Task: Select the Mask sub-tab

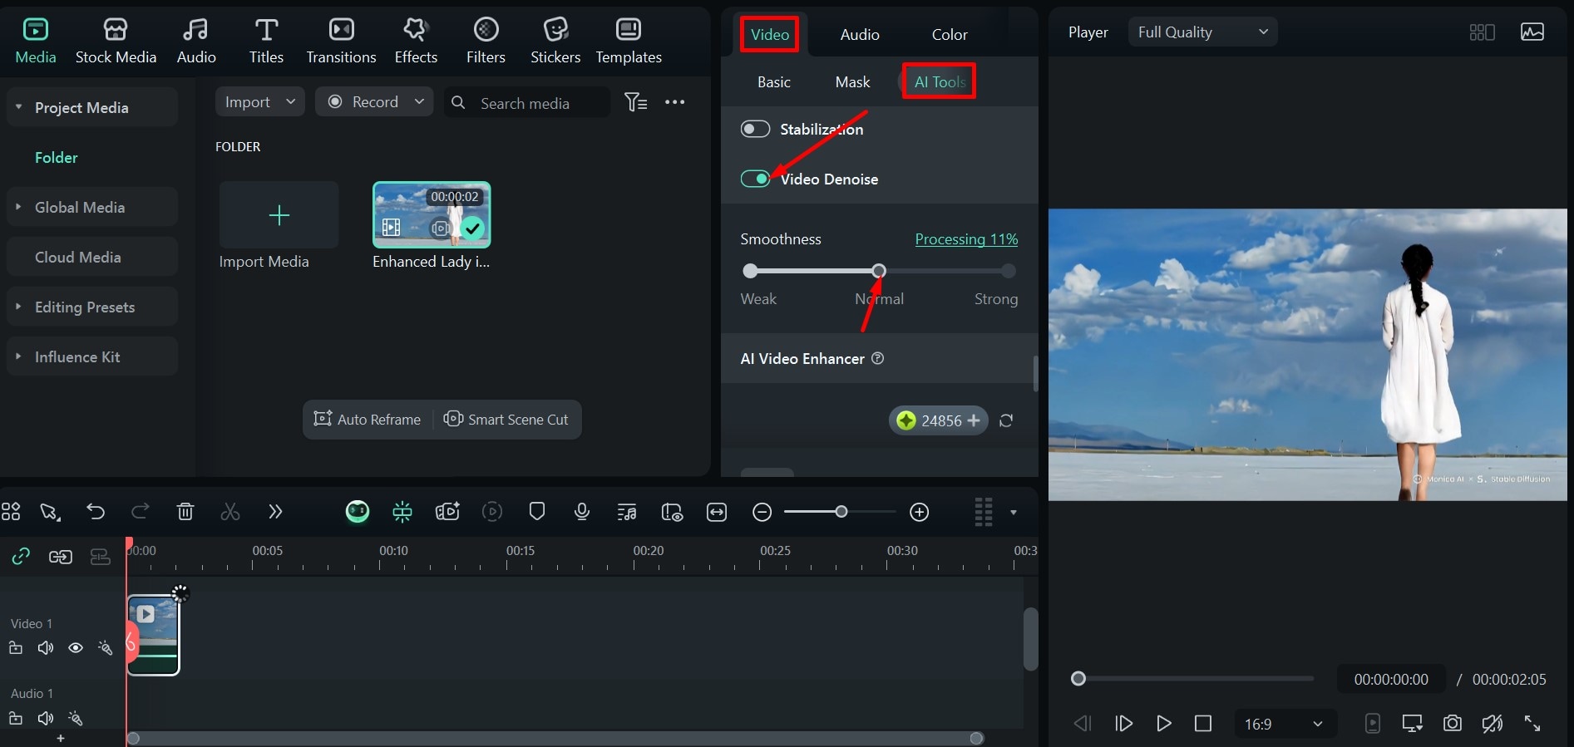Action: (x=852, y=81)
